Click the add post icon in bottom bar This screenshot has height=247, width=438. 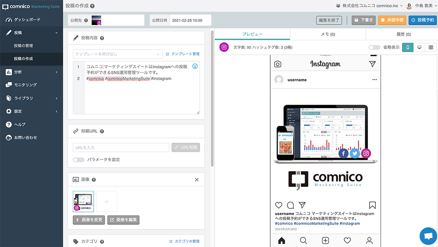(x=325, y=240)
